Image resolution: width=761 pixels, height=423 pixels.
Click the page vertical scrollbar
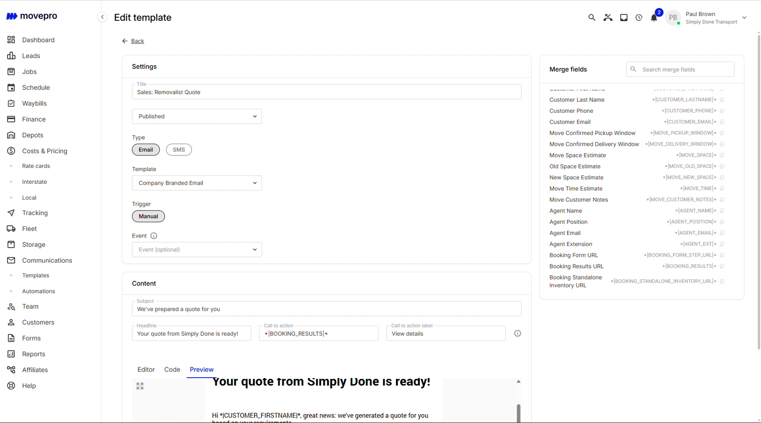point(759,192)
